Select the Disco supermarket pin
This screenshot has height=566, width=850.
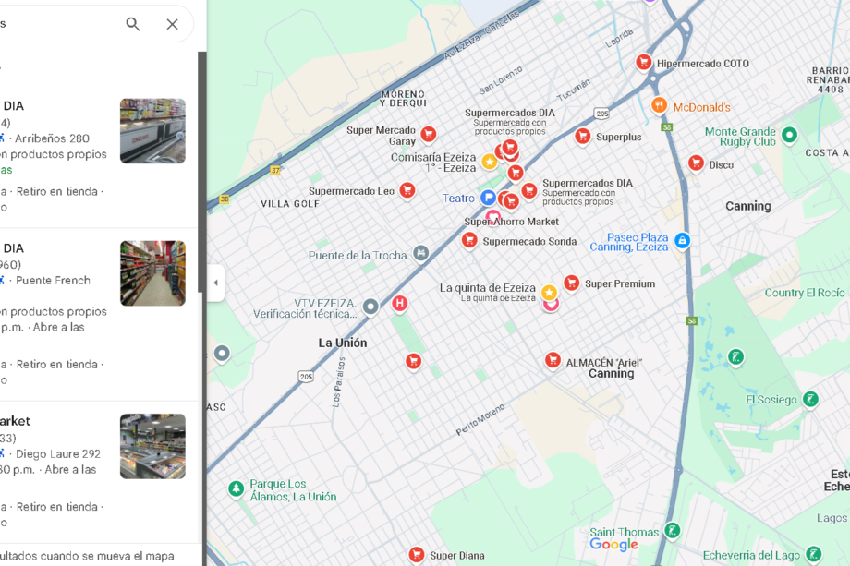pyautogui.click(x=696, y=163)
